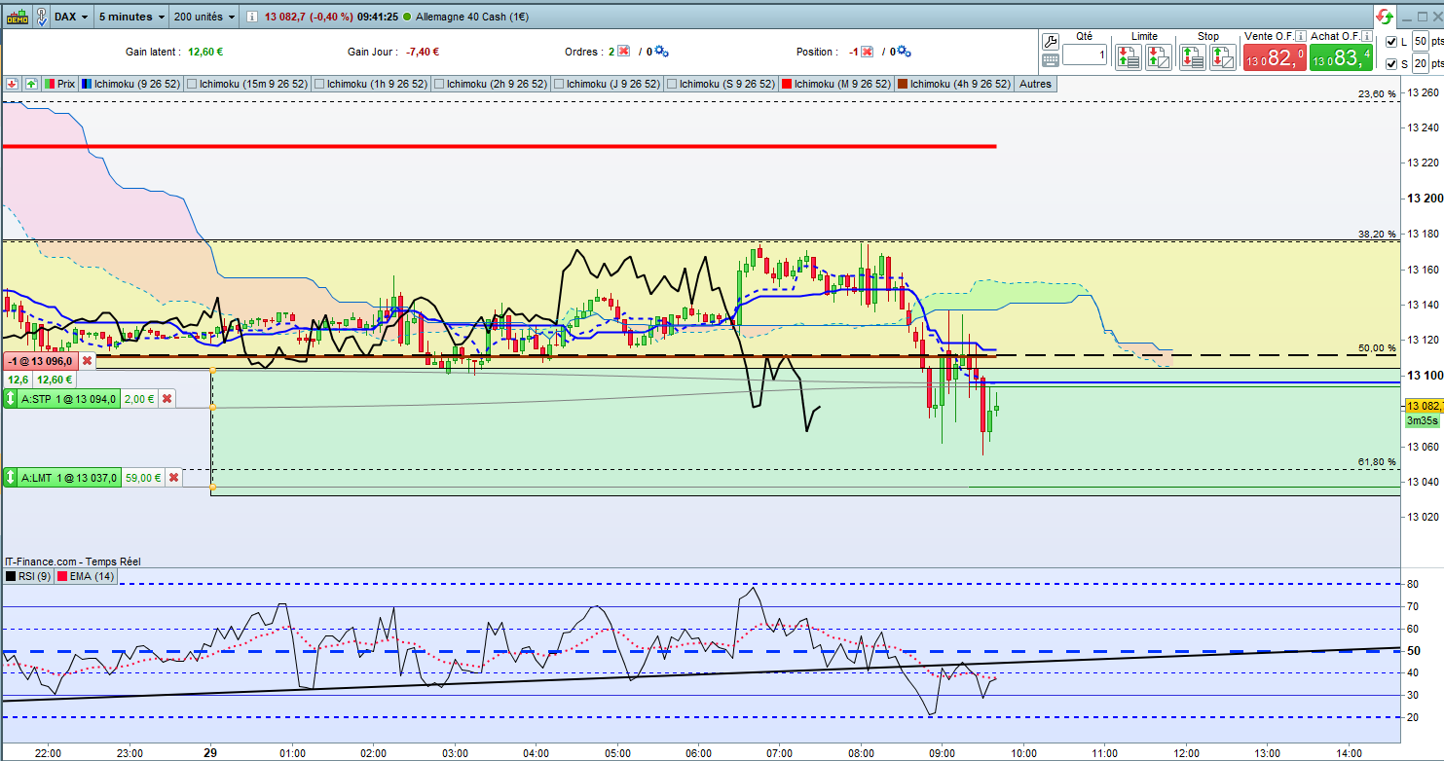Click the red Vente O.F. sell button

(x=1275, y=57)
